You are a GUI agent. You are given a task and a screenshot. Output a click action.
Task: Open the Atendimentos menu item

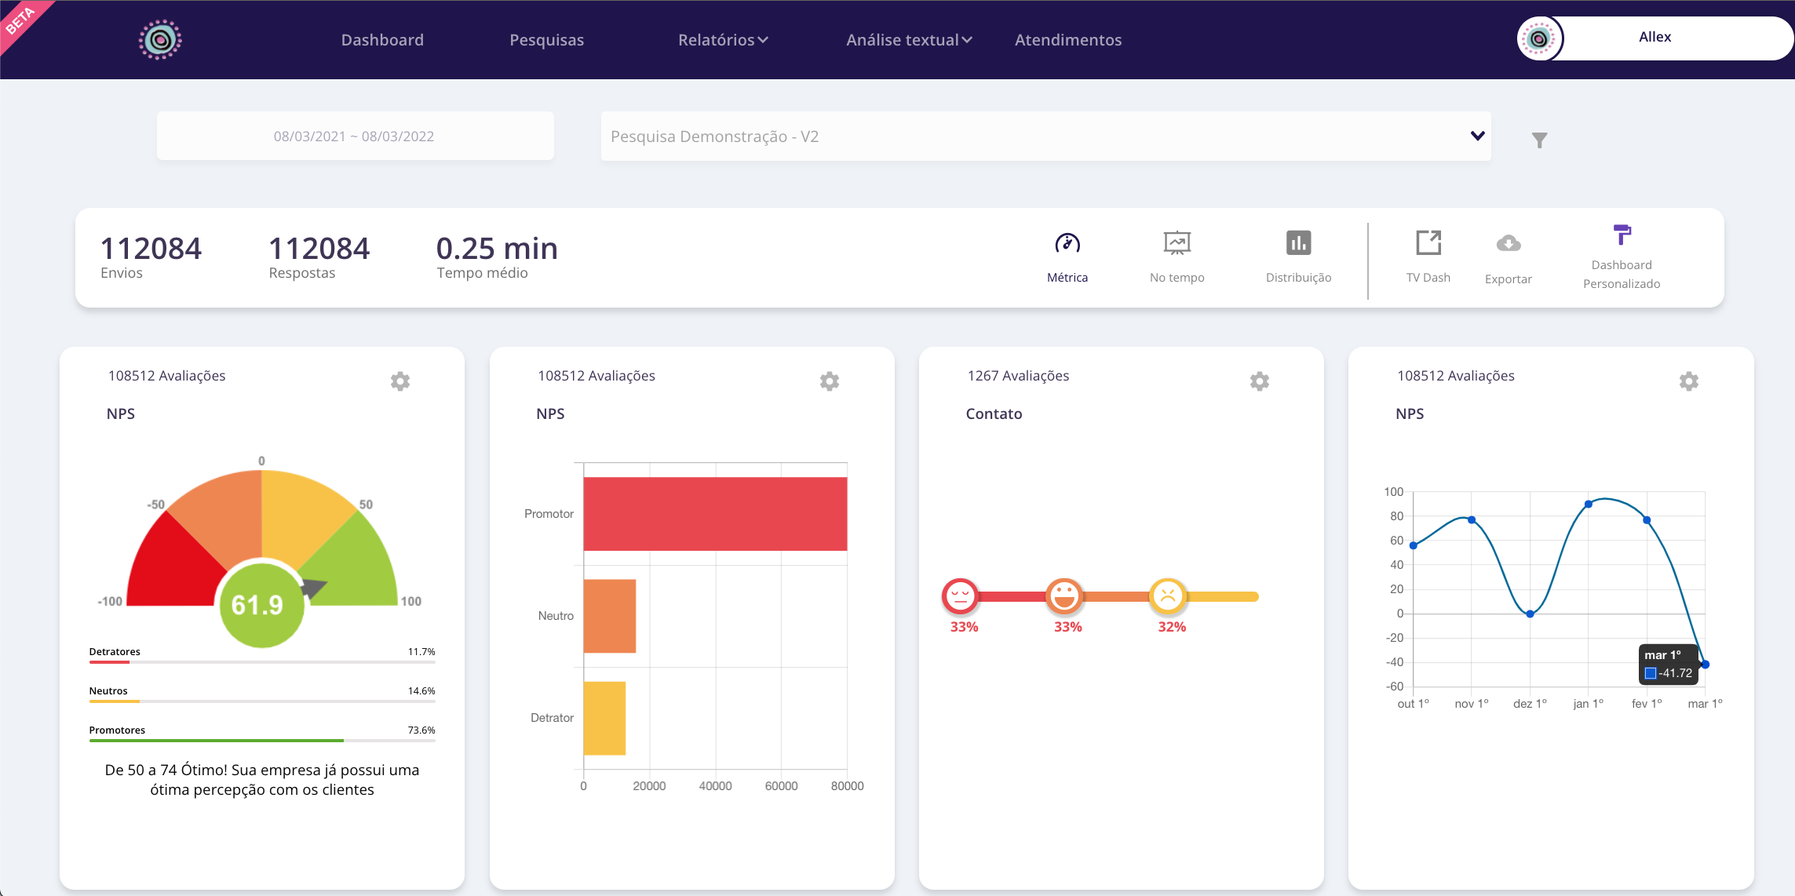1067,39
